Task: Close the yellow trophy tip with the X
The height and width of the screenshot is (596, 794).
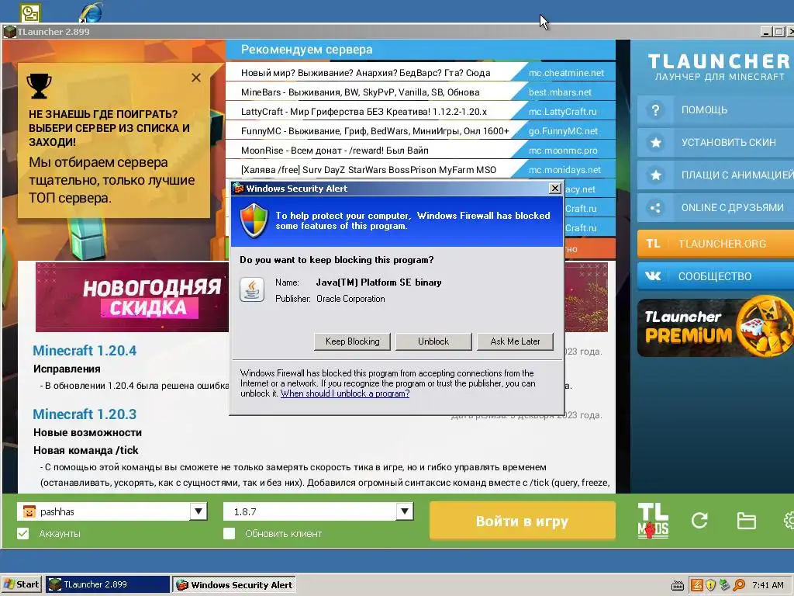Action: tap(196, 78)
